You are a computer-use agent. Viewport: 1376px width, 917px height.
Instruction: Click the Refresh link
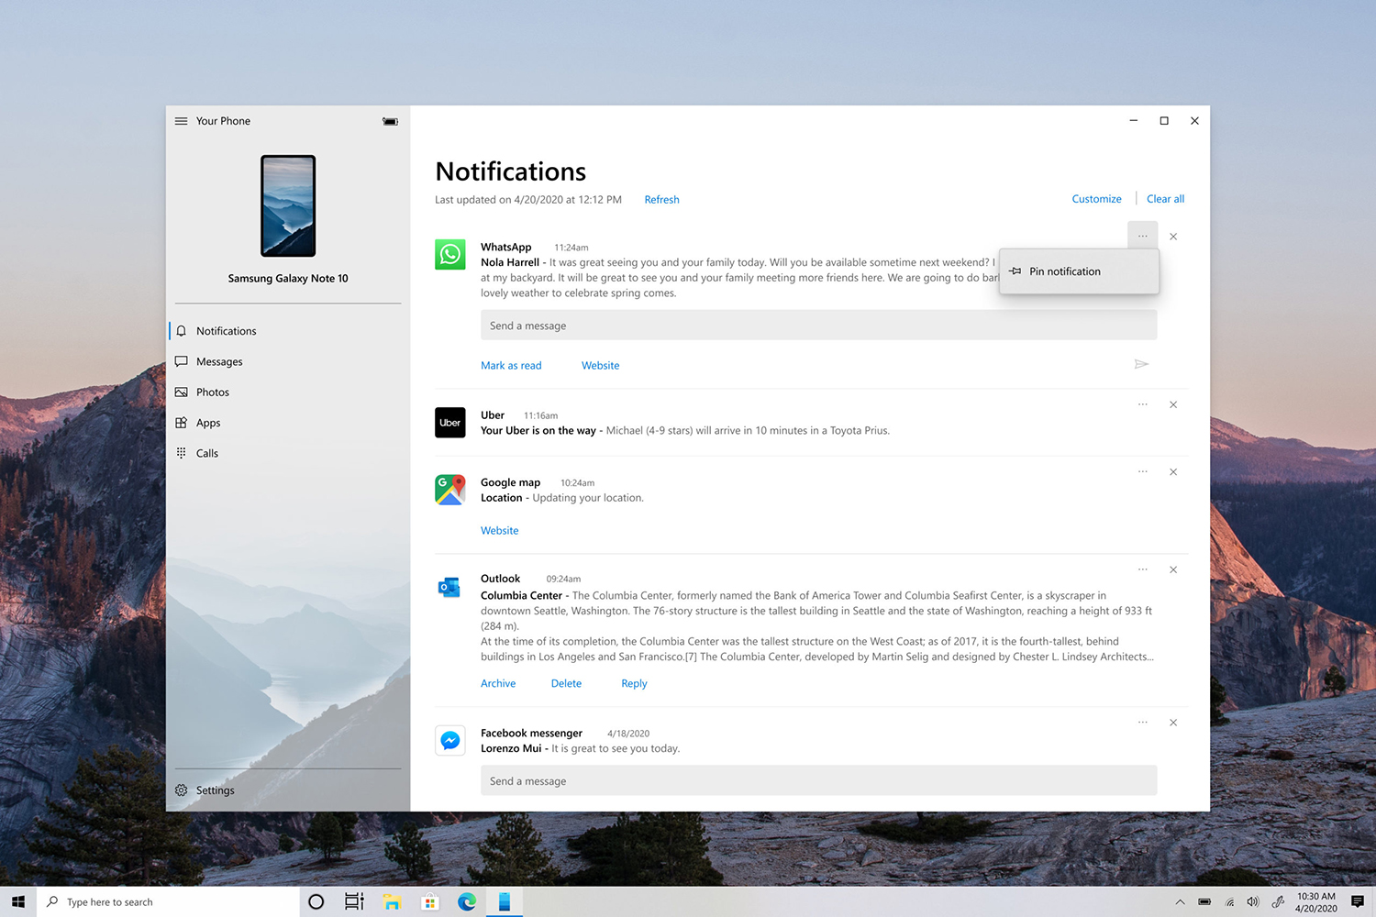(661, 199)
